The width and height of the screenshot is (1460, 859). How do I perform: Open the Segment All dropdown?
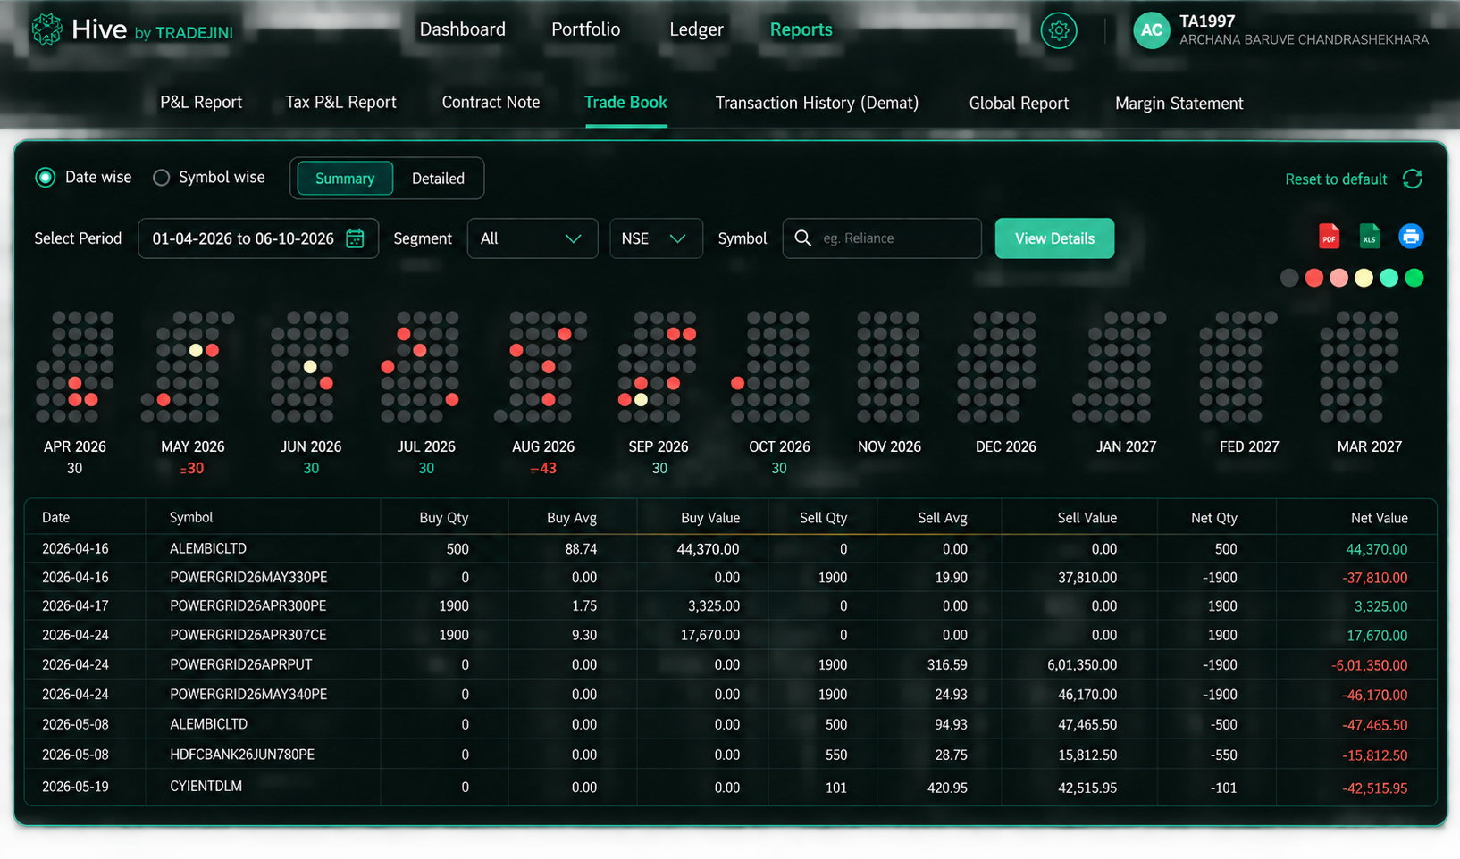532,238
